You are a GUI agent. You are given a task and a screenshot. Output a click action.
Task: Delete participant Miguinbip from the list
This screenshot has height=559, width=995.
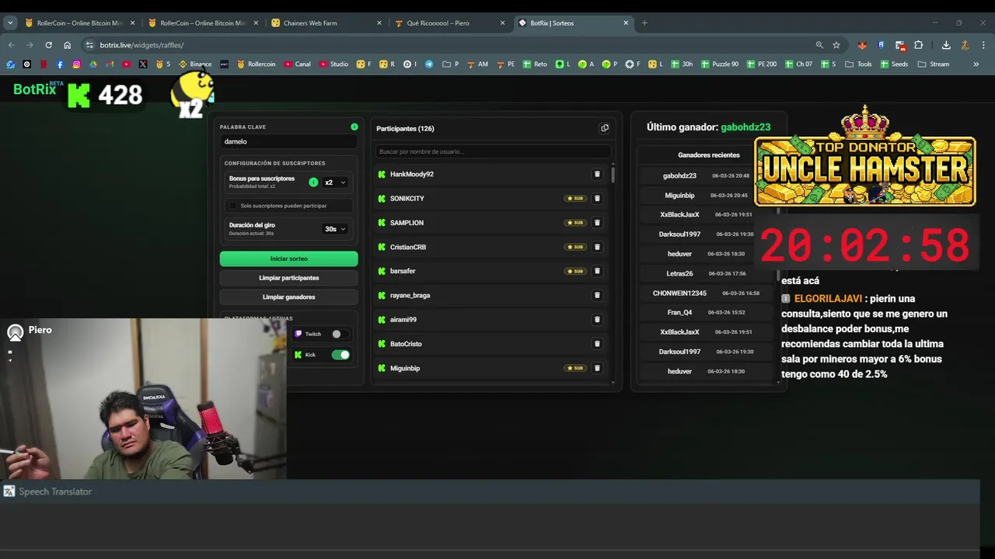coord(597,368)
